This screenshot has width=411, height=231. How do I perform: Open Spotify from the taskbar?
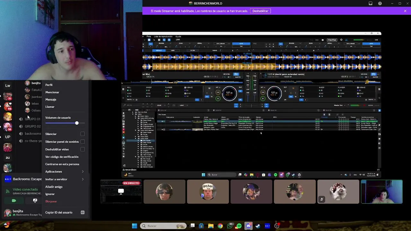239,226
